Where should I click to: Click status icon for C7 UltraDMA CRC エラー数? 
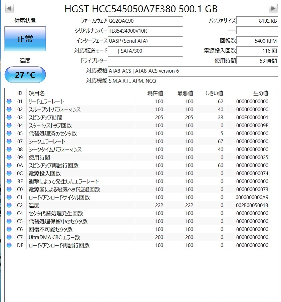(9, 237)
